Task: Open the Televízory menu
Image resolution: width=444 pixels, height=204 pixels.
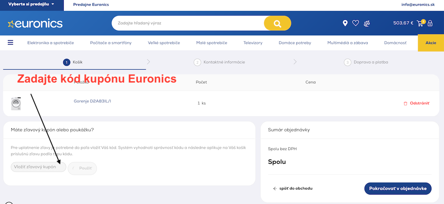Action: (x=253, y=43)
